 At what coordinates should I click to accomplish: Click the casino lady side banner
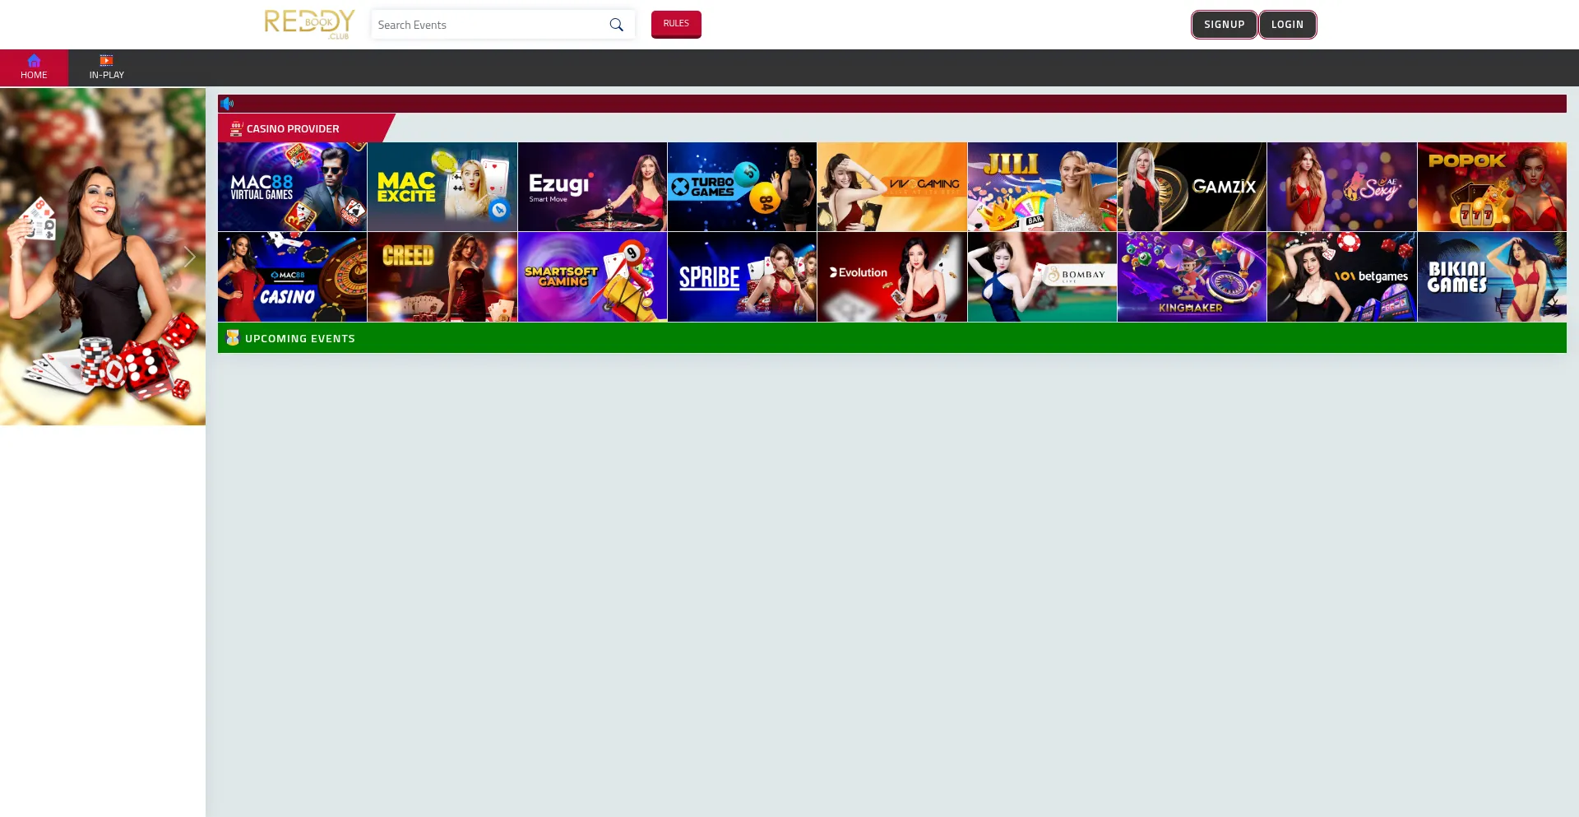103,257
